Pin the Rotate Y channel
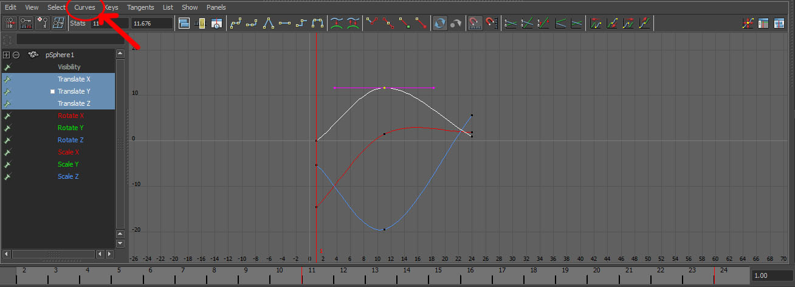This screenshot has width=795, height=287. [x=7, y=128]
